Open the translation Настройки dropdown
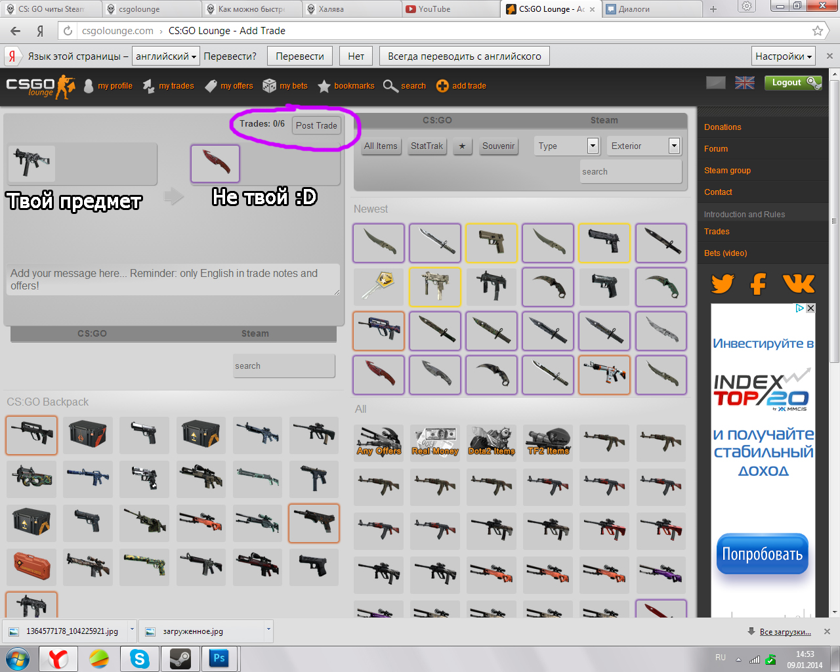Viewport: 840px width, 672px height. pos(783,56)
